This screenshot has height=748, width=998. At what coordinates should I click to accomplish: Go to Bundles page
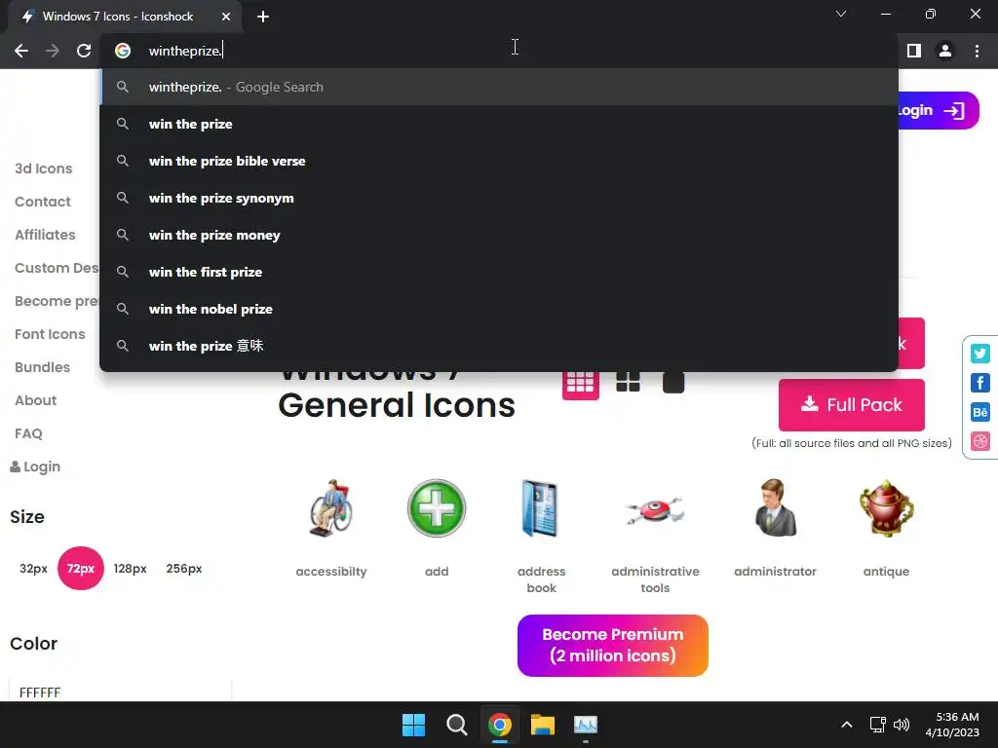(42, 367)
